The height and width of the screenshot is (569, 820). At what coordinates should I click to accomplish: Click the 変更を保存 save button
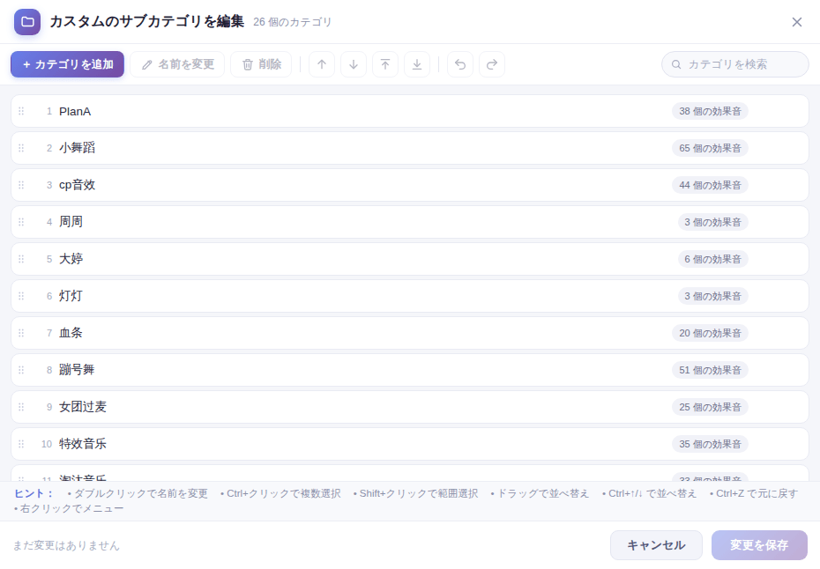pyautogui.click(x=759, y=545)
